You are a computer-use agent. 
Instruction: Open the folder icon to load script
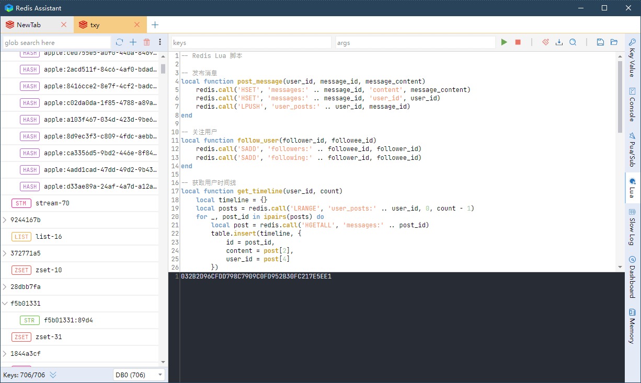(614, 42)
